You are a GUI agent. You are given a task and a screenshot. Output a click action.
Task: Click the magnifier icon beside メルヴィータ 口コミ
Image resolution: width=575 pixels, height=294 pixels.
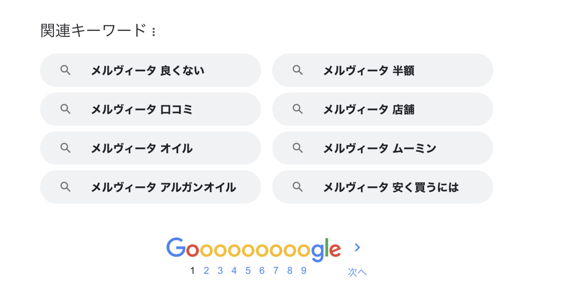(x=66, y=109)
